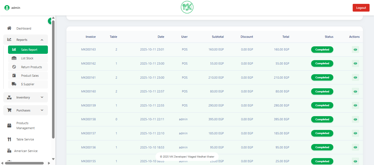Click the Products Management box icon
The width and height of the screenshot is (374, 165).
click(x=9, y=126)
